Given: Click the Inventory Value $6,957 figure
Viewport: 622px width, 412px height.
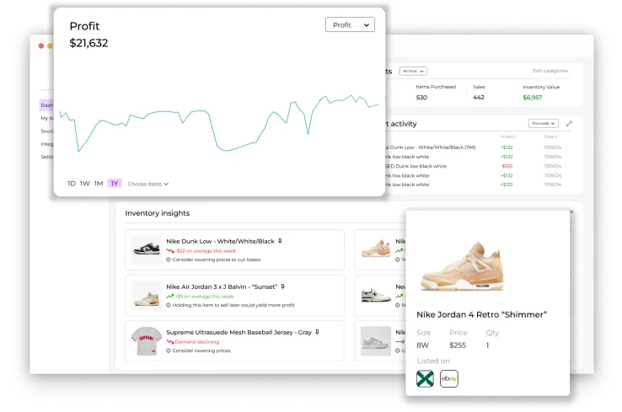Looking at the screenshot, I should click(x=533, y=98).
